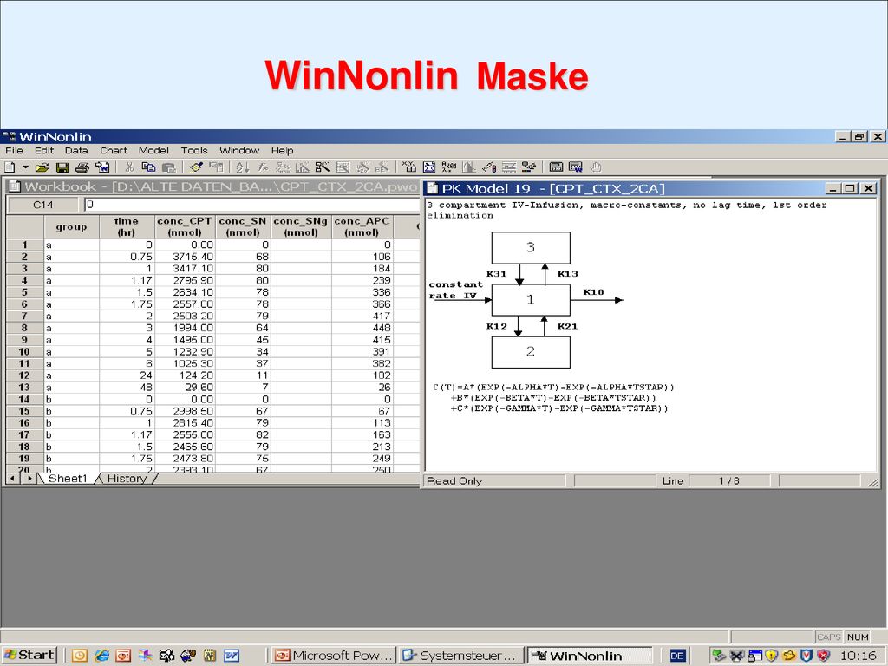Switch to the History tab

[127, 479]
